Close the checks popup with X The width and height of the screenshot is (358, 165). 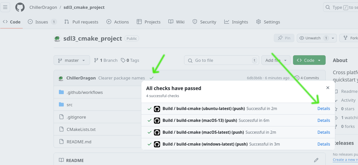pyautogui.click(x=328, y=88)
